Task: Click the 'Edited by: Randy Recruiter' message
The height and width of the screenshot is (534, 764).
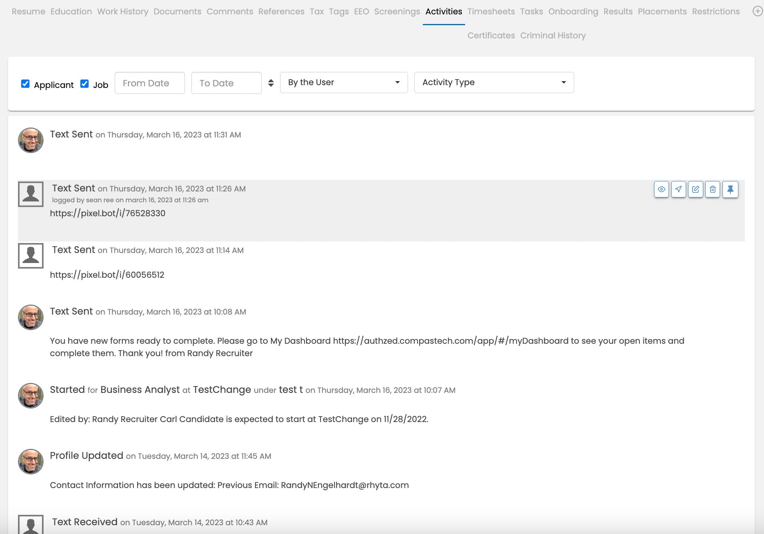Action: pos(239,419)
